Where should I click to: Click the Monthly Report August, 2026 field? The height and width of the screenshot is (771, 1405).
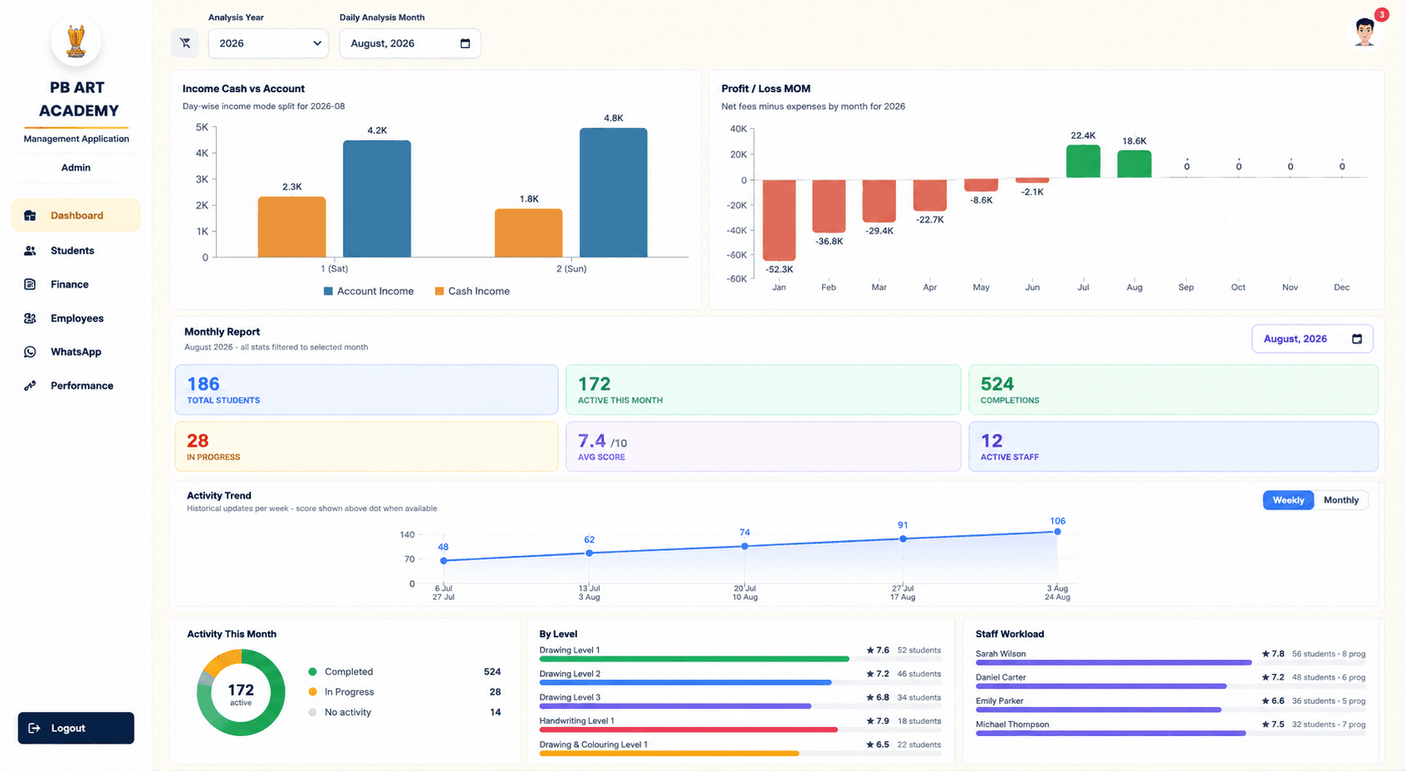pyautogui.click(x=1312, y=339)
